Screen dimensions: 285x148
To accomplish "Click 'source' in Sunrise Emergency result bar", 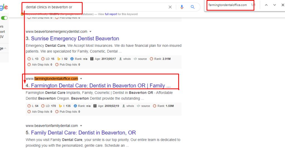I will click(142, 59).
